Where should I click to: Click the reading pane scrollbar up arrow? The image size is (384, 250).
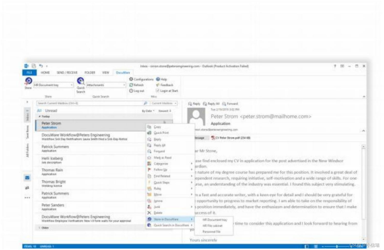tap(364, 147)
